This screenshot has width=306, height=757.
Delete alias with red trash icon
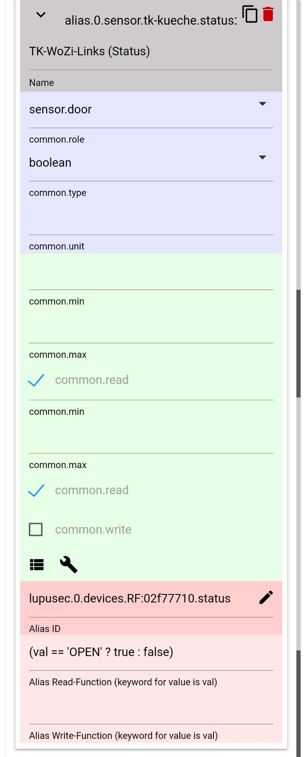(268, 14)
